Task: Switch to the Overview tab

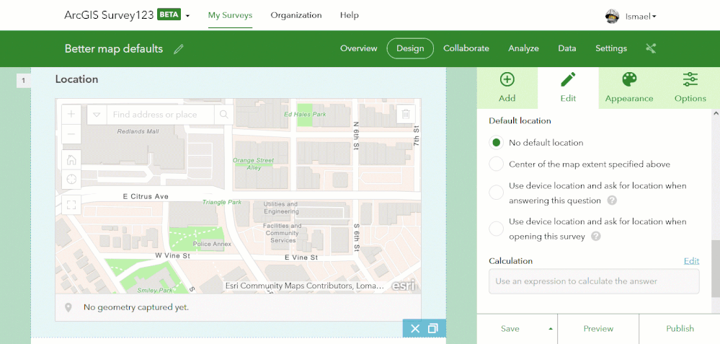Action: pyautogui.click(x=359, y=48)
